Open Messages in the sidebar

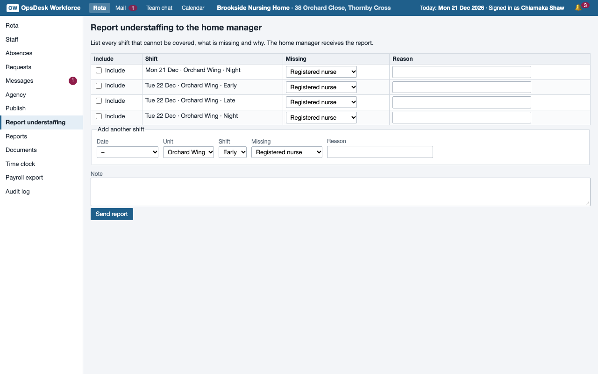pyautogui.click(x=42, y=81)
